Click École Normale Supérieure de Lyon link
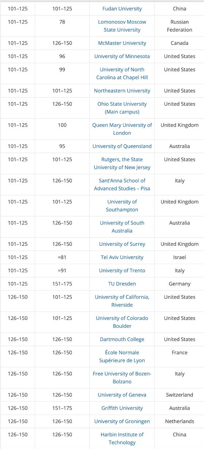This screenshot has height=449, width=204. pos(122,357)
